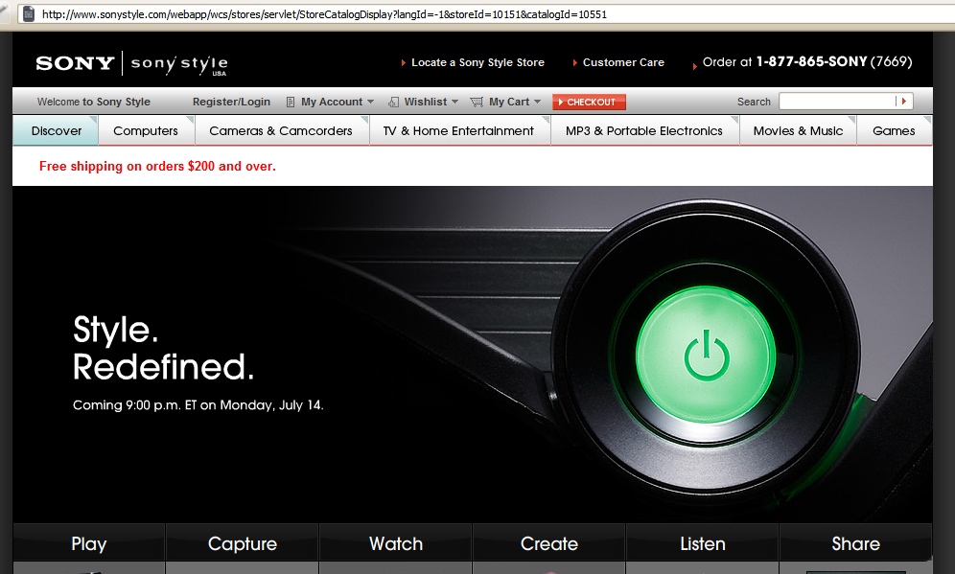This screenshot has width=955, height=574.
Task: Select the Capture category tile
Action: coord(243,543)
